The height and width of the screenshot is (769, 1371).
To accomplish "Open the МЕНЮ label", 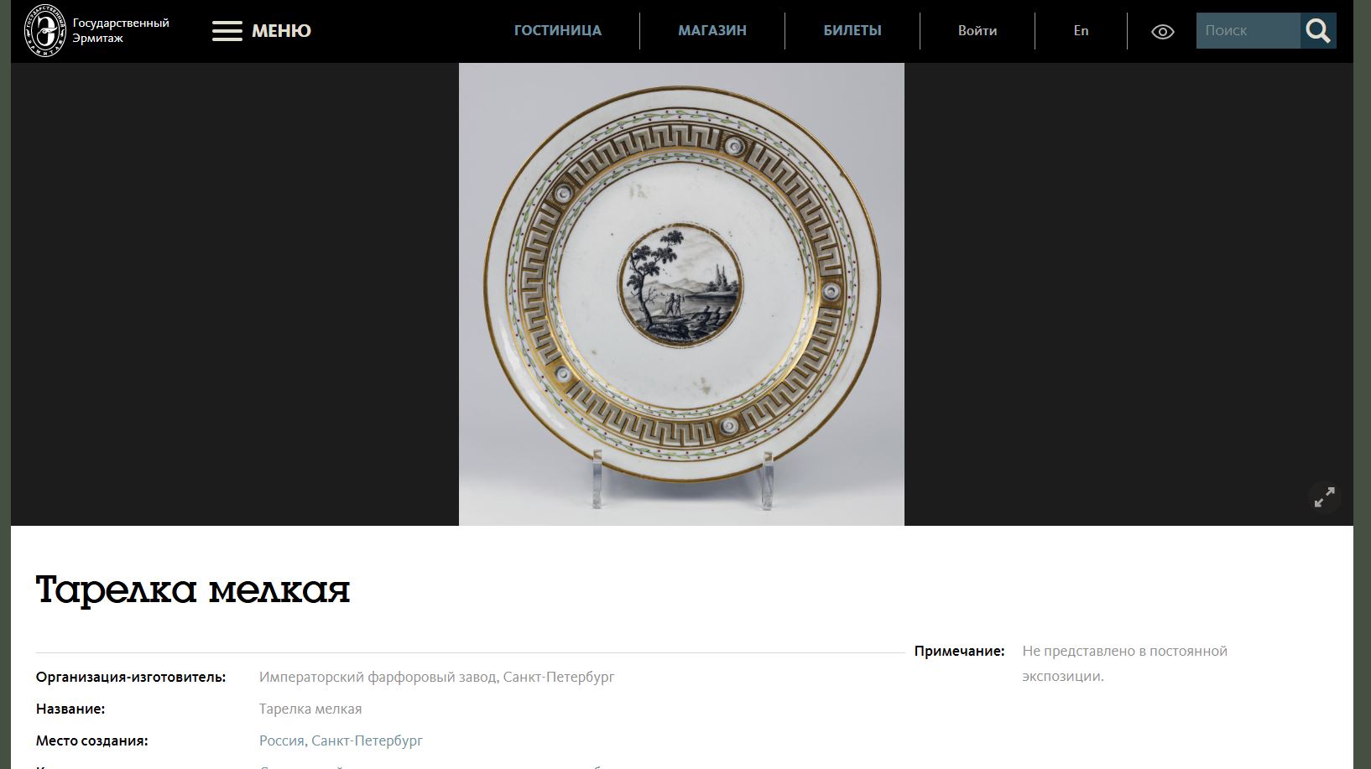I will 281,31.
